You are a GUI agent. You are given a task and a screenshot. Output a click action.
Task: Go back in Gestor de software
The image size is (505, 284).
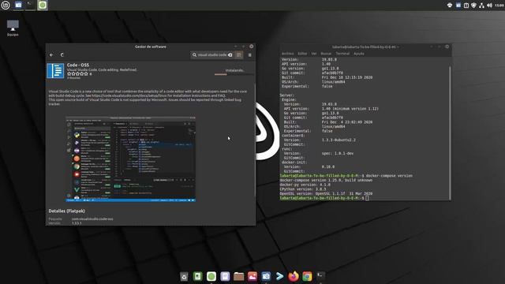click(51, 55)
